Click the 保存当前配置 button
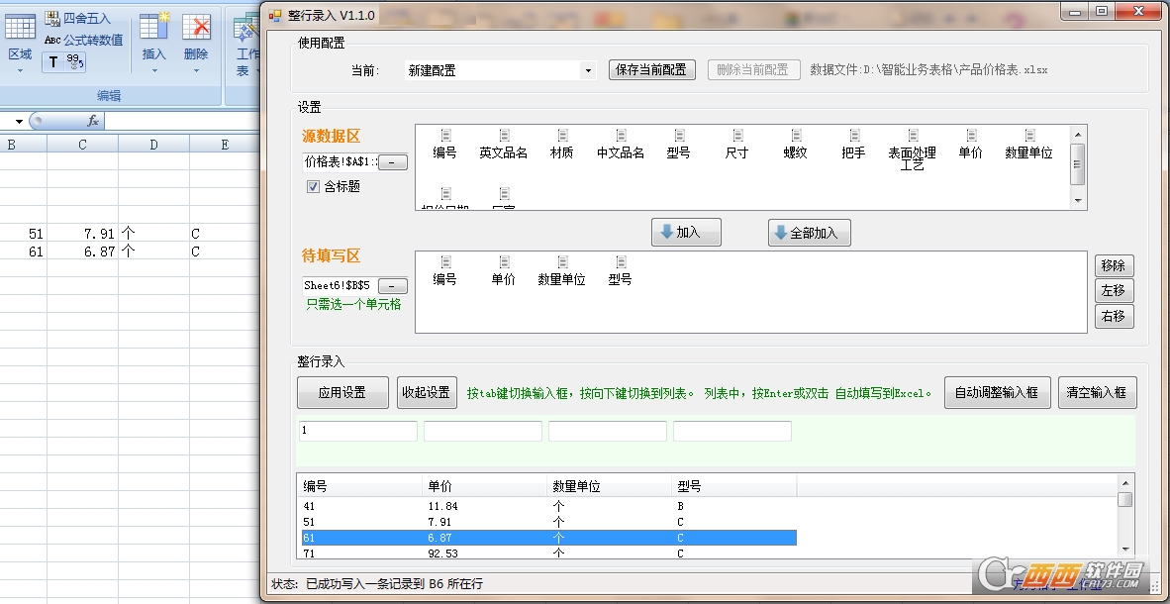Viewport: 1170px width, 604px height. point(652,70)
